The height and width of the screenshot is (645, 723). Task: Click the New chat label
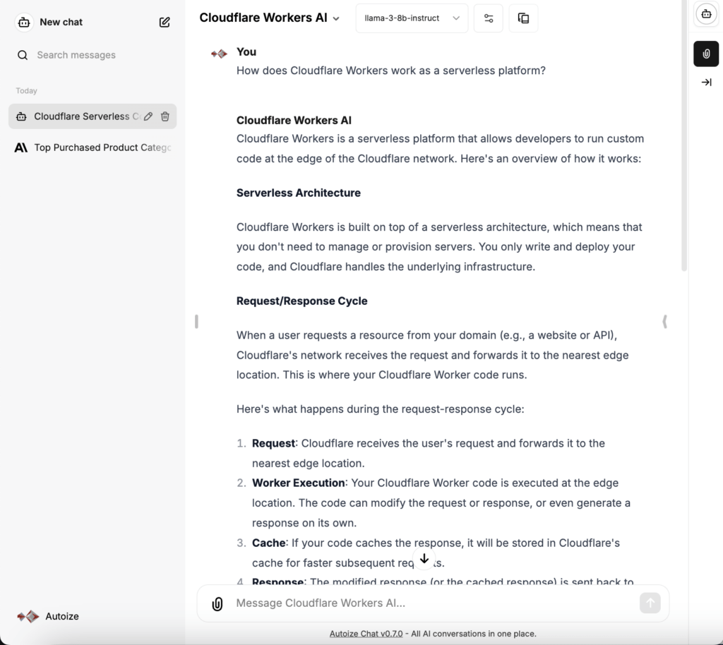pos(61,22)
